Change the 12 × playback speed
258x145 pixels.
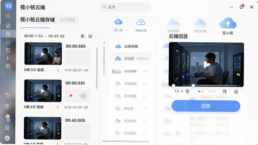point(179,92)
